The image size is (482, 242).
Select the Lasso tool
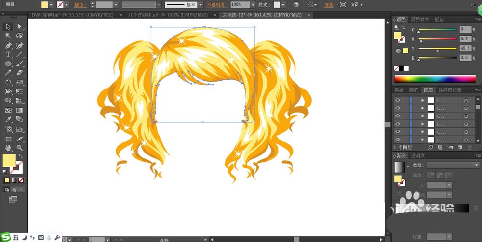pos(20,36)
